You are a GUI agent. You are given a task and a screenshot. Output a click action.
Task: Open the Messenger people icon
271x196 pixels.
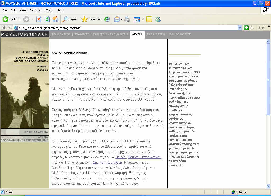coord(158,19)
